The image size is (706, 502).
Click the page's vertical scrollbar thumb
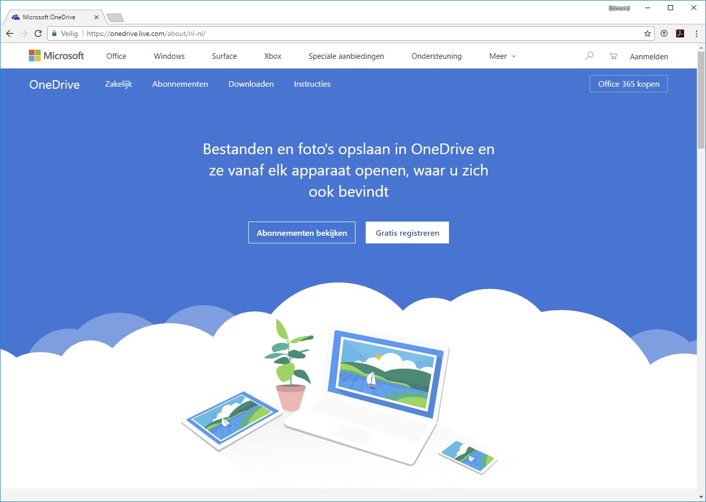tap(701, 99)
